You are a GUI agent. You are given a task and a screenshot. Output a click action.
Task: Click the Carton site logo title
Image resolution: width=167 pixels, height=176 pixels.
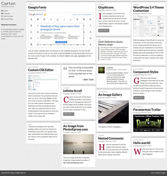point(8,3)
